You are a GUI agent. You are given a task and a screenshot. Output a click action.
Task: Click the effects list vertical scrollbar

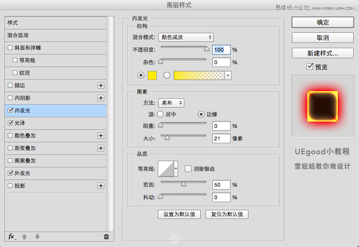coord(110,123)
